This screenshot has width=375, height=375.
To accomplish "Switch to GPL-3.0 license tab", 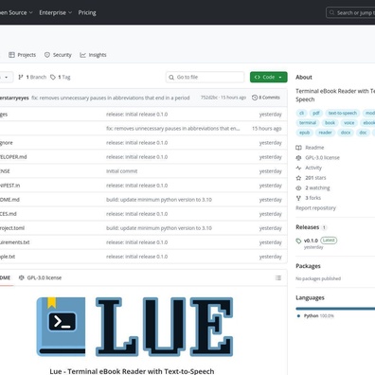I will tap(40, 277).
